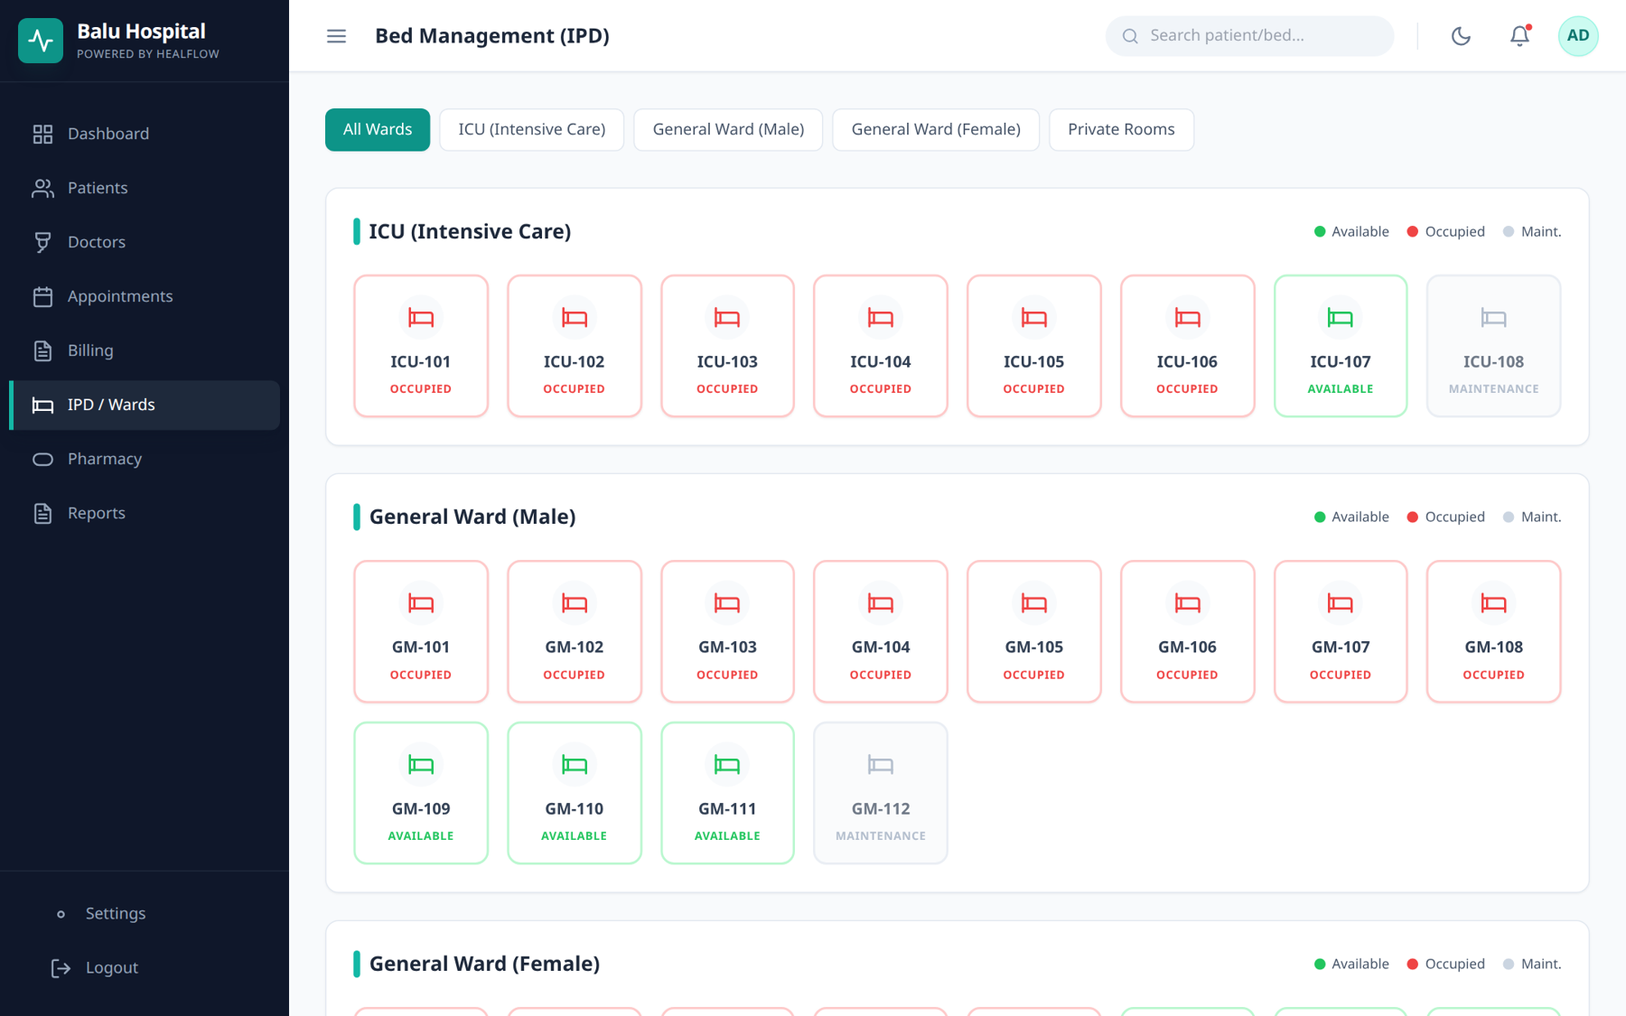Select bed GM-105
This screenshot has width=1626, height=1016.
point(1034,631)
